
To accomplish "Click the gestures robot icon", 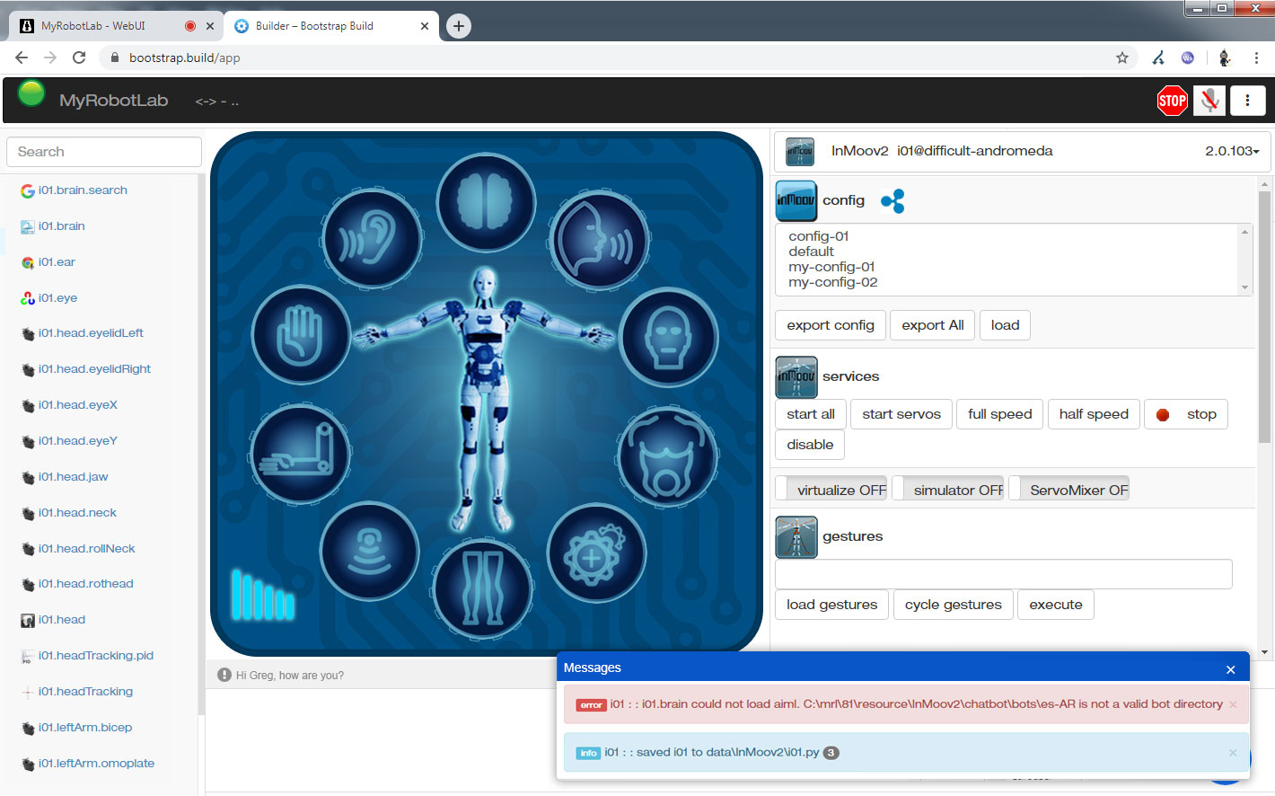I will tap(796, 537).
